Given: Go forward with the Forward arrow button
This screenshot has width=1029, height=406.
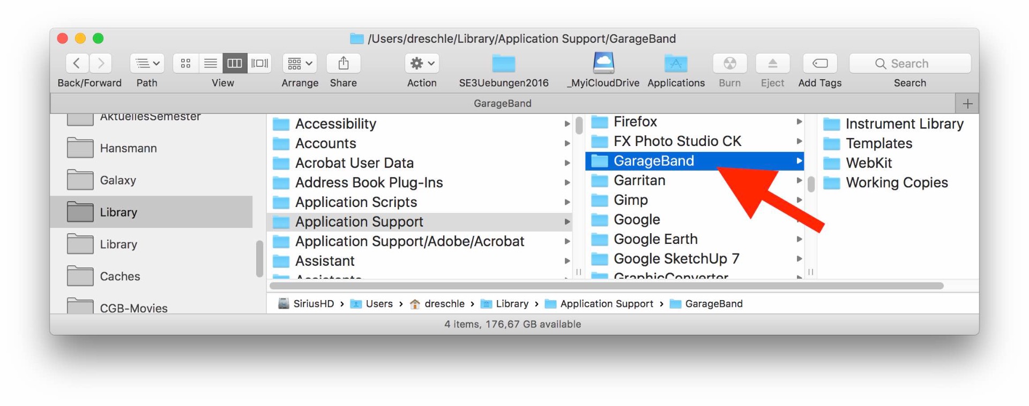Looking at the screenshot, I should click(101, 63).
